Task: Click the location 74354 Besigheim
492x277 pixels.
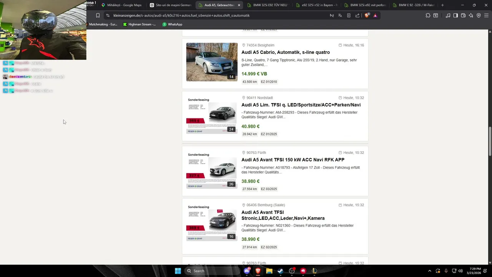Action: click(260, 45)
